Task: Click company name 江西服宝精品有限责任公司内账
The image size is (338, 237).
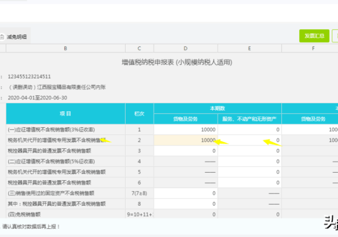Action: point(71,87)
